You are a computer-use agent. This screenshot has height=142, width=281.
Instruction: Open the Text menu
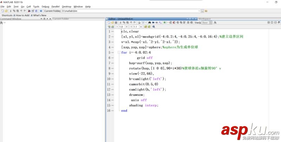point(16,7)
